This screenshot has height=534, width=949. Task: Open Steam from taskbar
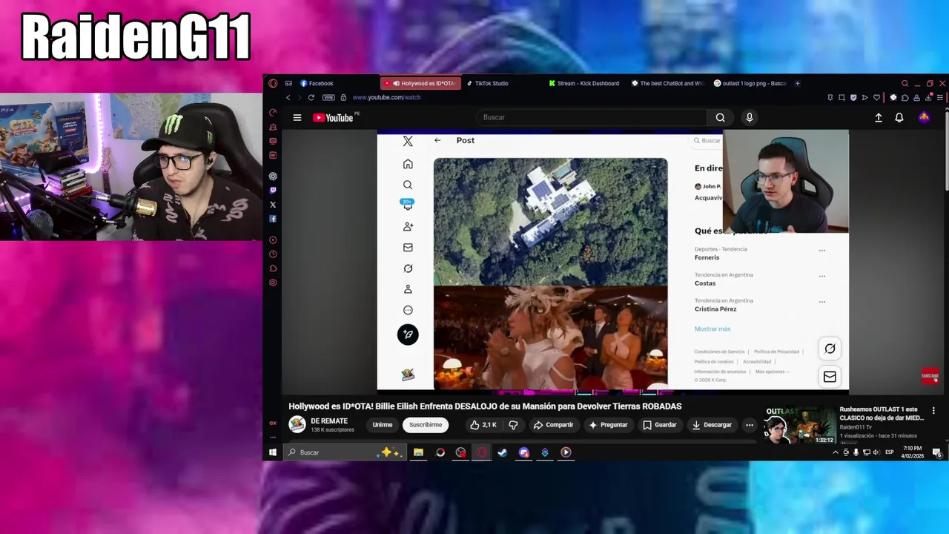503,452
